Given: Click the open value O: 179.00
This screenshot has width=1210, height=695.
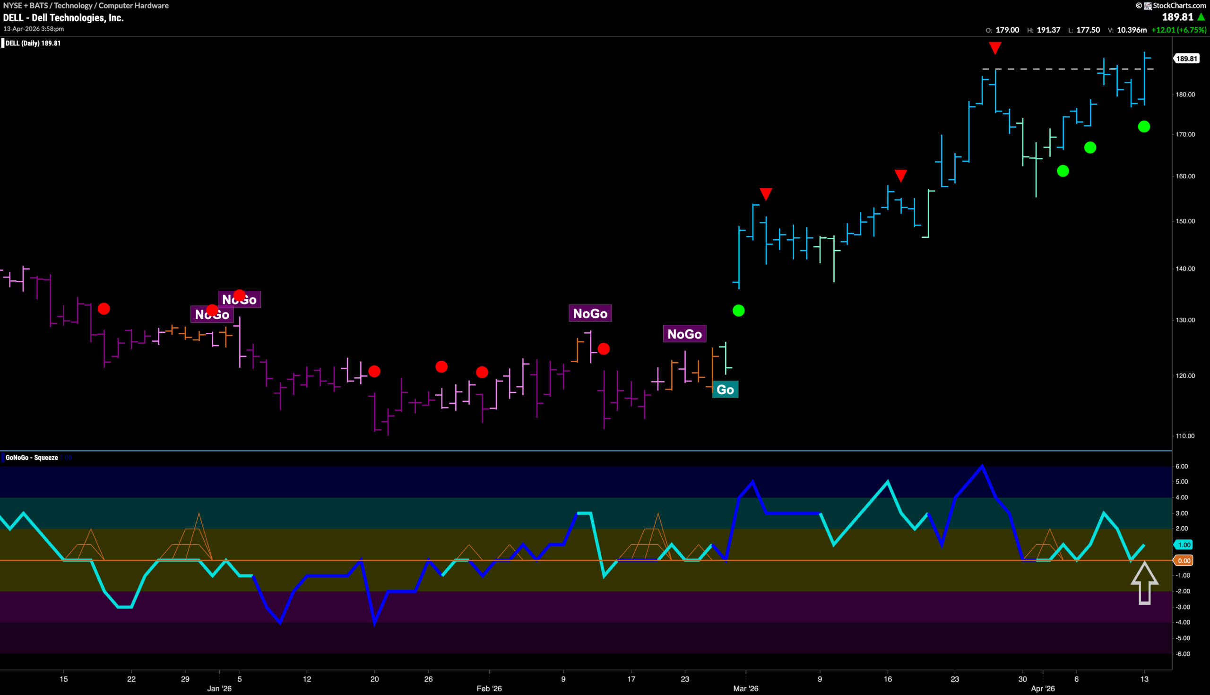Looking at the screenshot, I should [x=1002, y=30].
